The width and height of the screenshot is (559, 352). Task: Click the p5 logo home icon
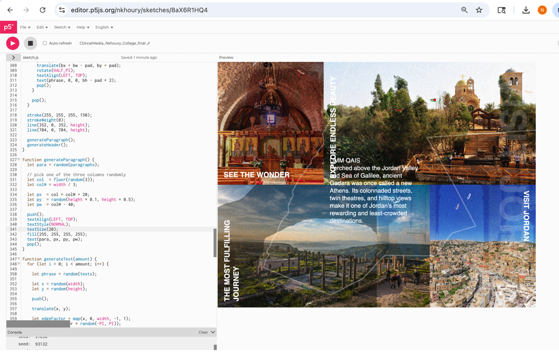[8, 27]
